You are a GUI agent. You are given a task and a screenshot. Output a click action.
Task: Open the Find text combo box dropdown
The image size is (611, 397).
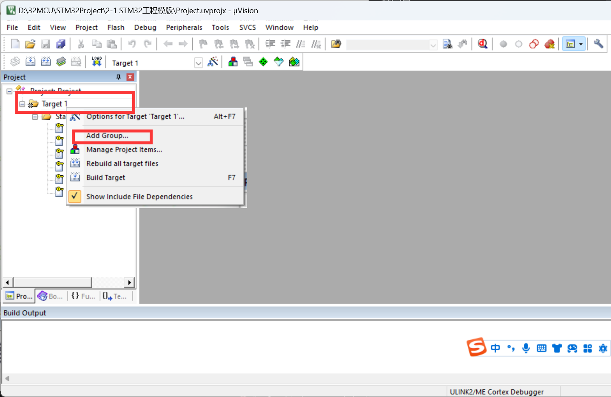pos(433,45)
